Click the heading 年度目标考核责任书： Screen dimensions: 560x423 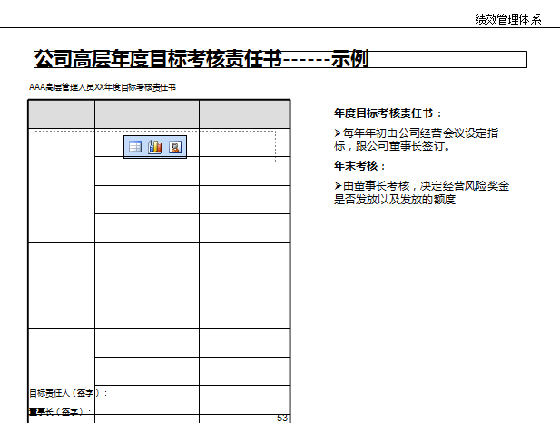388,113
